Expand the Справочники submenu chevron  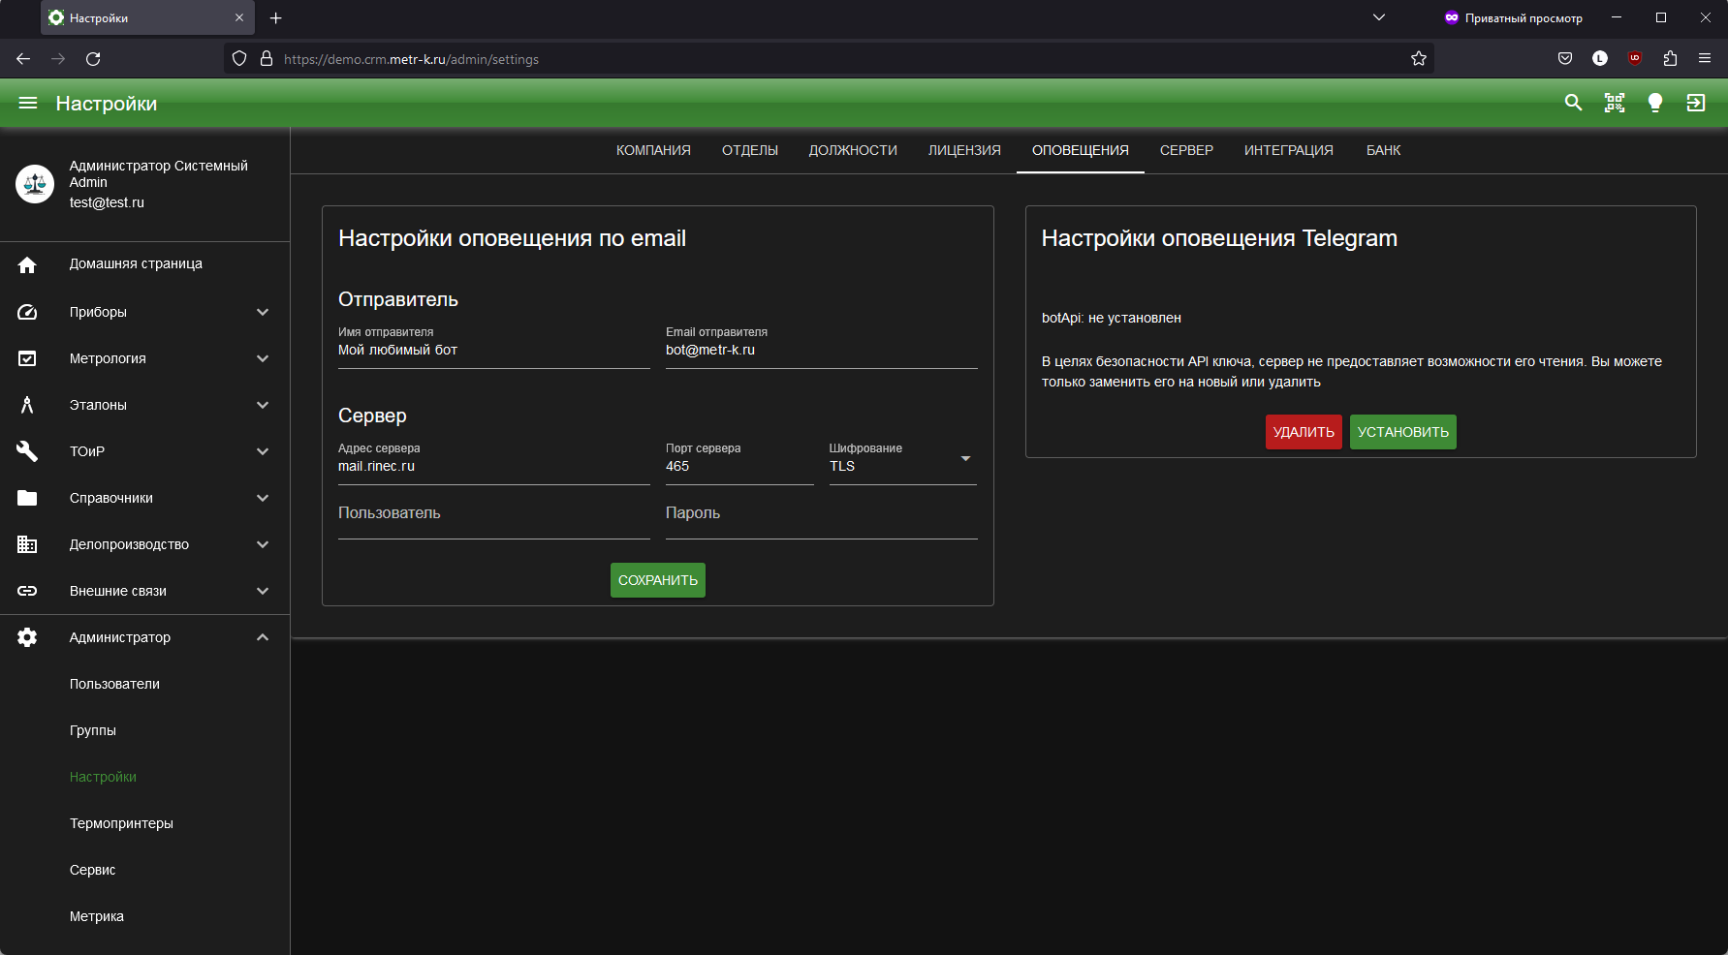point(263,498)
